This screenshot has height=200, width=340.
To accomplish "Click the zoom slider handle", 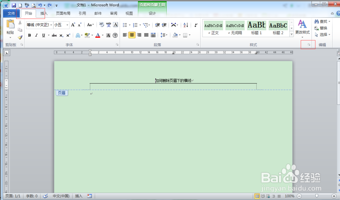I will tap(317, 196).
